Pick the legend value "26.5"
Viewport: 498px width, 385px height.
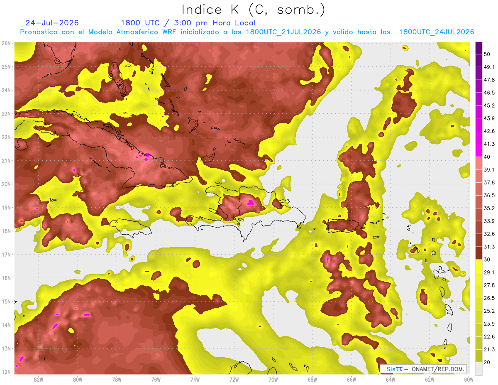tap(489, 298)
